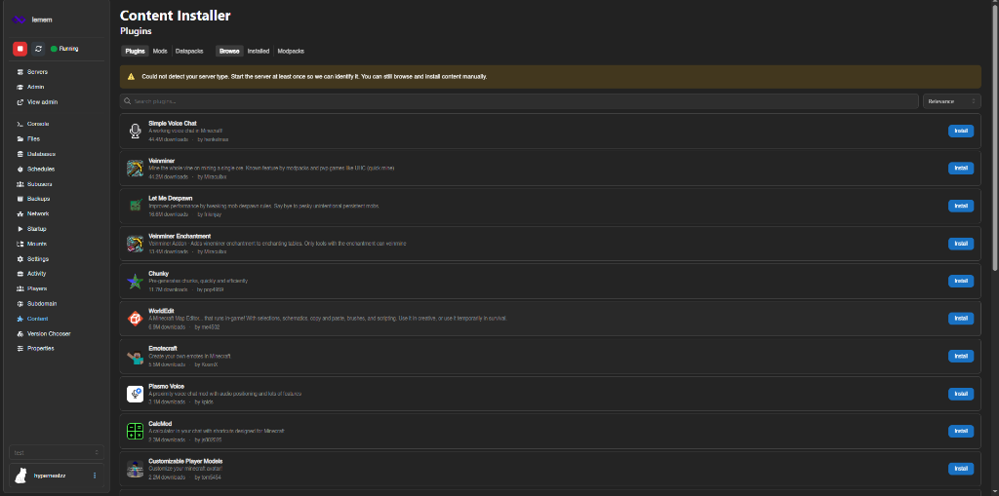Install Plasmo Voice
Screen dimensions: 999x496
coord(961,394)
